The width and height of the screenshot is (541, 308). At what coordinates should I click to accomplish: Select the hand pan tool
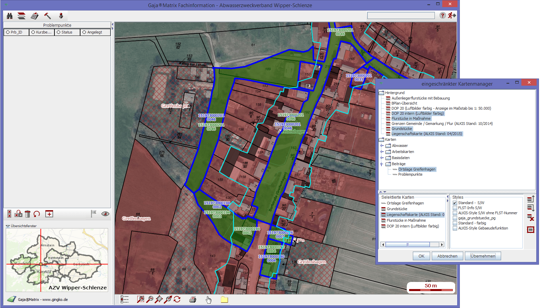[x=209, y=300]
